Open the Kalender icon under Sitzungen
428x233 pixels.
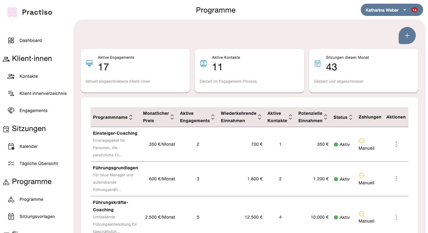pos(11,146)
